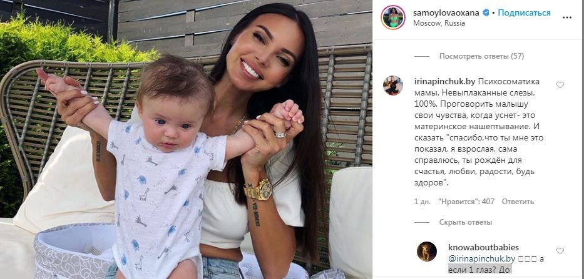The width and height of the screenshot is (584, 279).
Task: Open the three-dots post options menu
Action: point(567,17)
